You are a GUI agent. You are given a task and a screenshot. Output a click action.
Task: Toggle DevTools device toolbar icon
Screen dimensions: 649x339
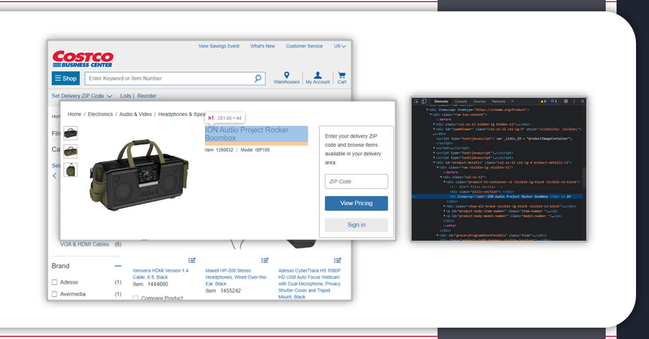tap(424, 101)
